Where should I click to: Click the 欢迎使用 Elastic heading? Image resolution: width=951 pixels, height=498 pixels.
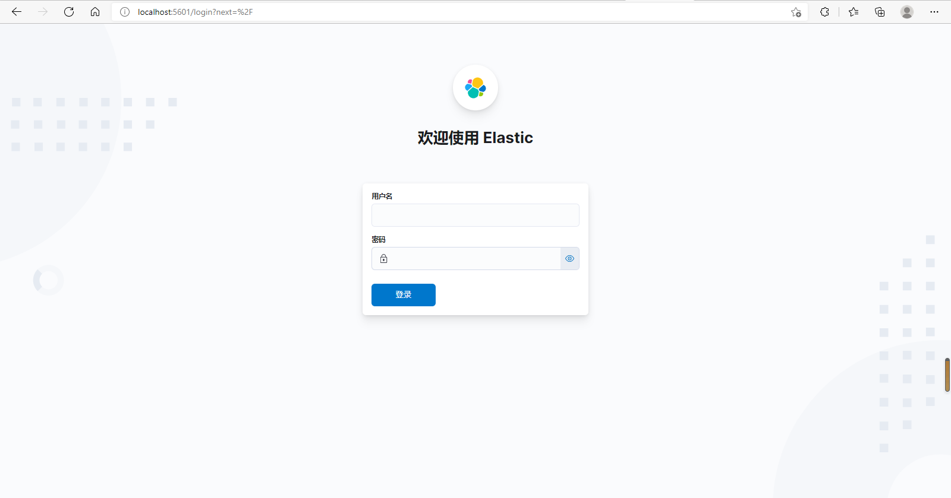click(475, 138)
